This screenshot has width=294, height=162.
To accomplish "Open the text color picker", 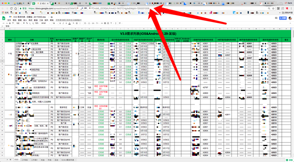I will 69,23.
